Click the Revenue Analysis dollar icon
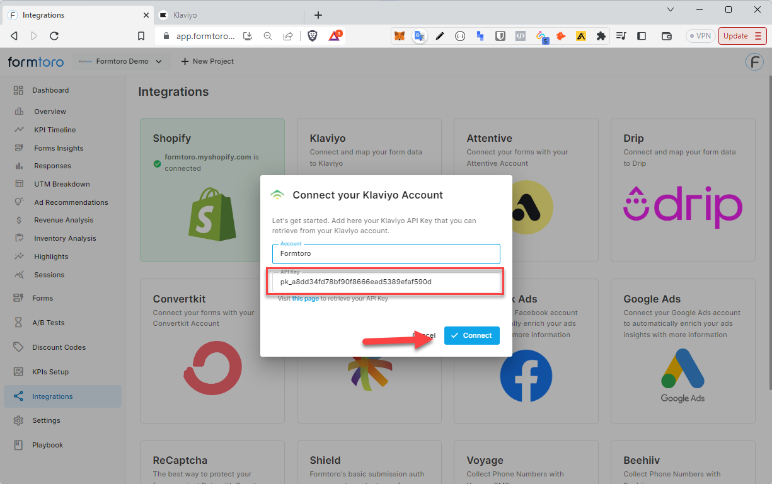Image resolution: width=772 pixels, height=484 pixels. tap(20, 221)
